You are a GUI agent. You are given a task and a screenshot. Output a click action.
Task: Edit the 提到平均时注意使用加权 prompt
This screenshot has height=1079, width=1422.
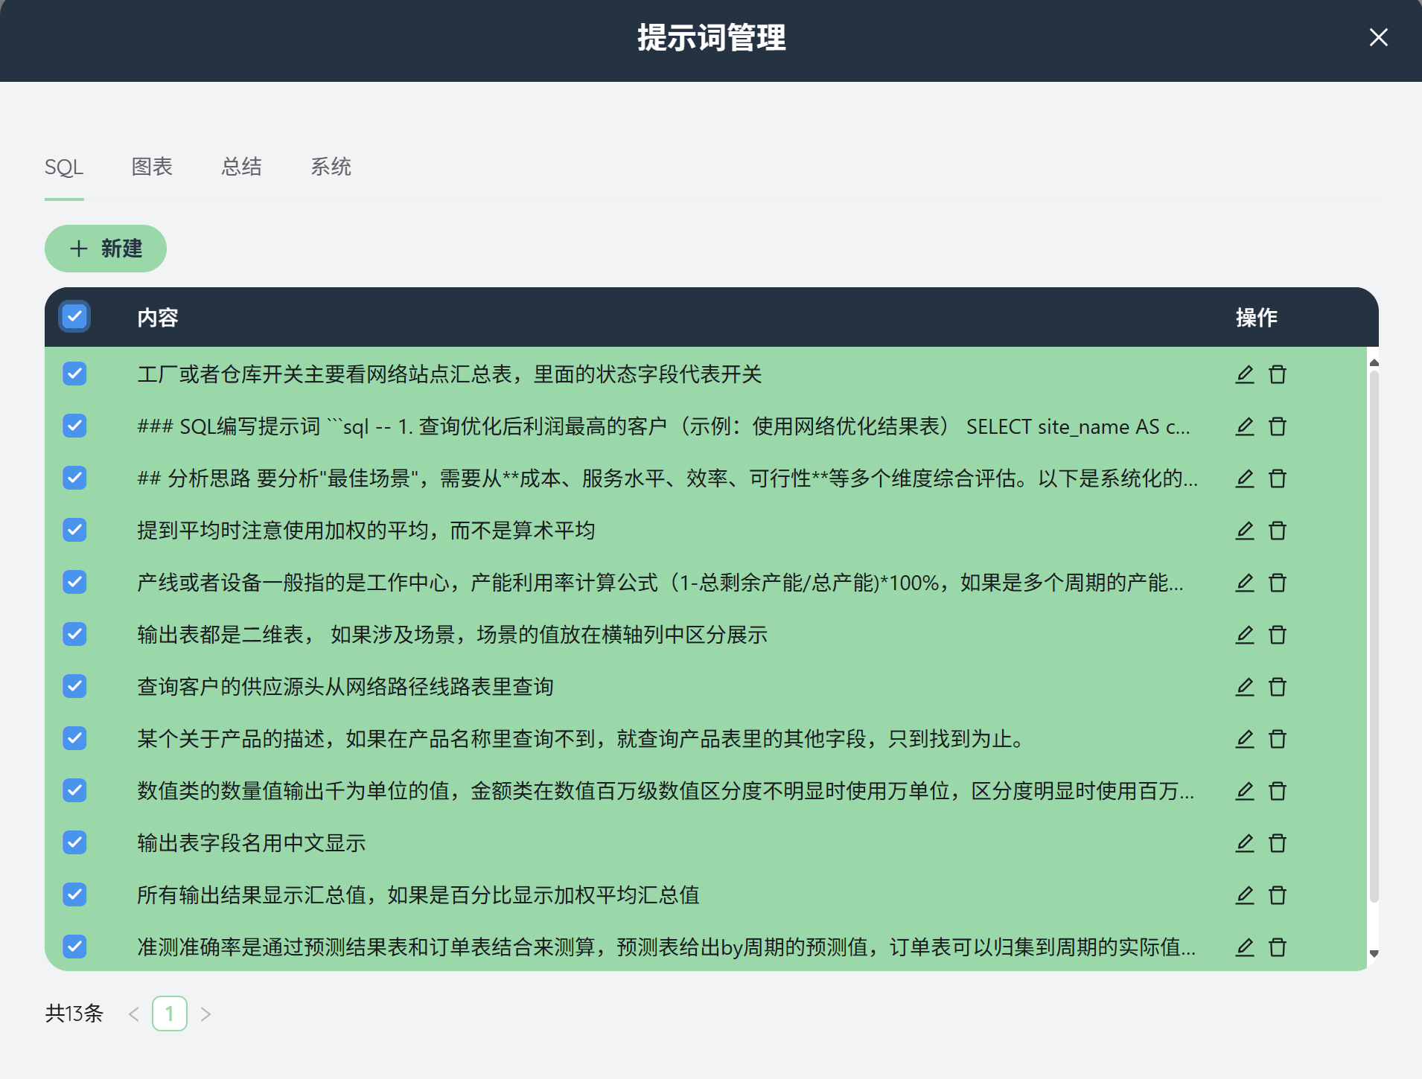[x=1245, y=531]
